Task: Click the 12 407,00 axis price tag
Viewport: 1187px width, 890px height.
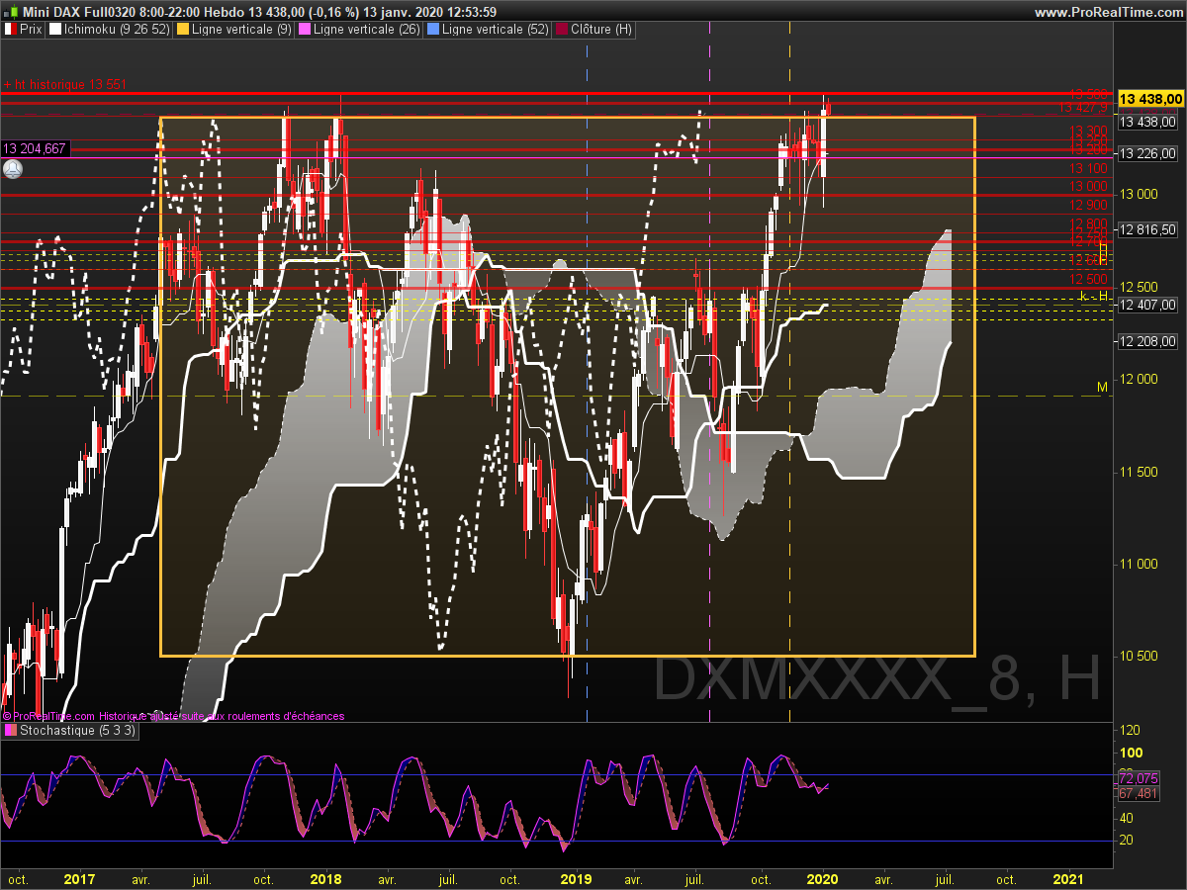Action: 1148,305
